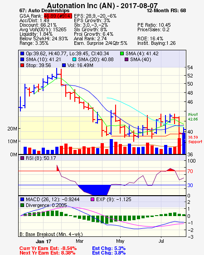This screenshot has width=204, height=255.
Task: Click the magenta EXP (9) legend swatch
Action: pyautogui.click(x=92, y=199)
